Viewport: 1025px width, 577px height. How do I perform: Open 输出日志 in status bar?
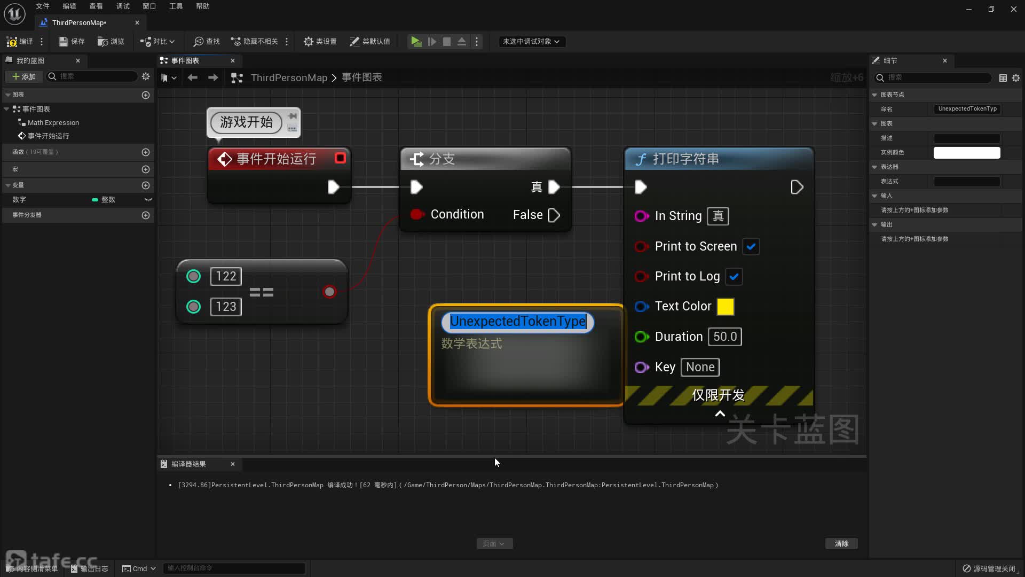click(89, 568)
